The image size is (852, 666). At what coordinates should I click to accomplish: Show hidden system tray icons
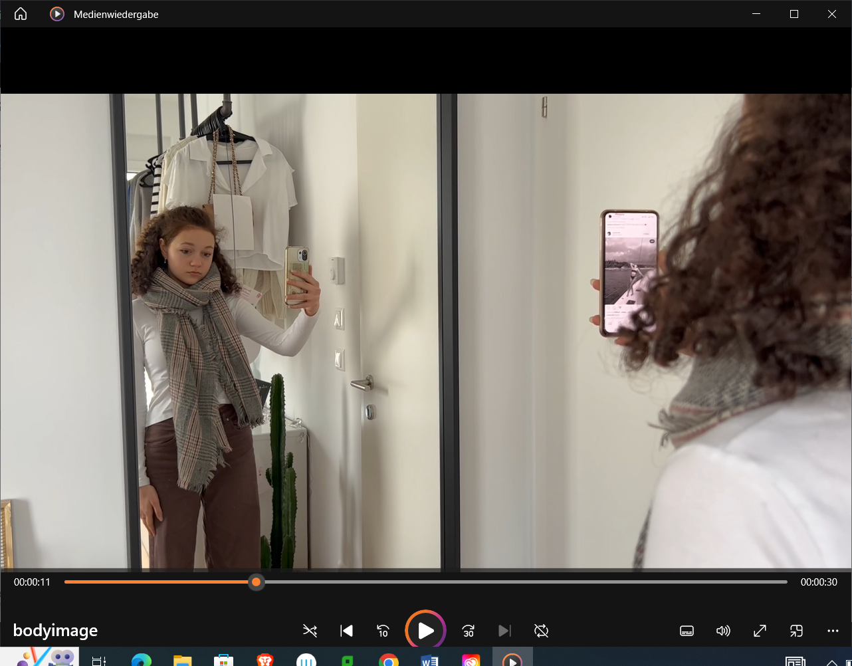pos(831,661)
